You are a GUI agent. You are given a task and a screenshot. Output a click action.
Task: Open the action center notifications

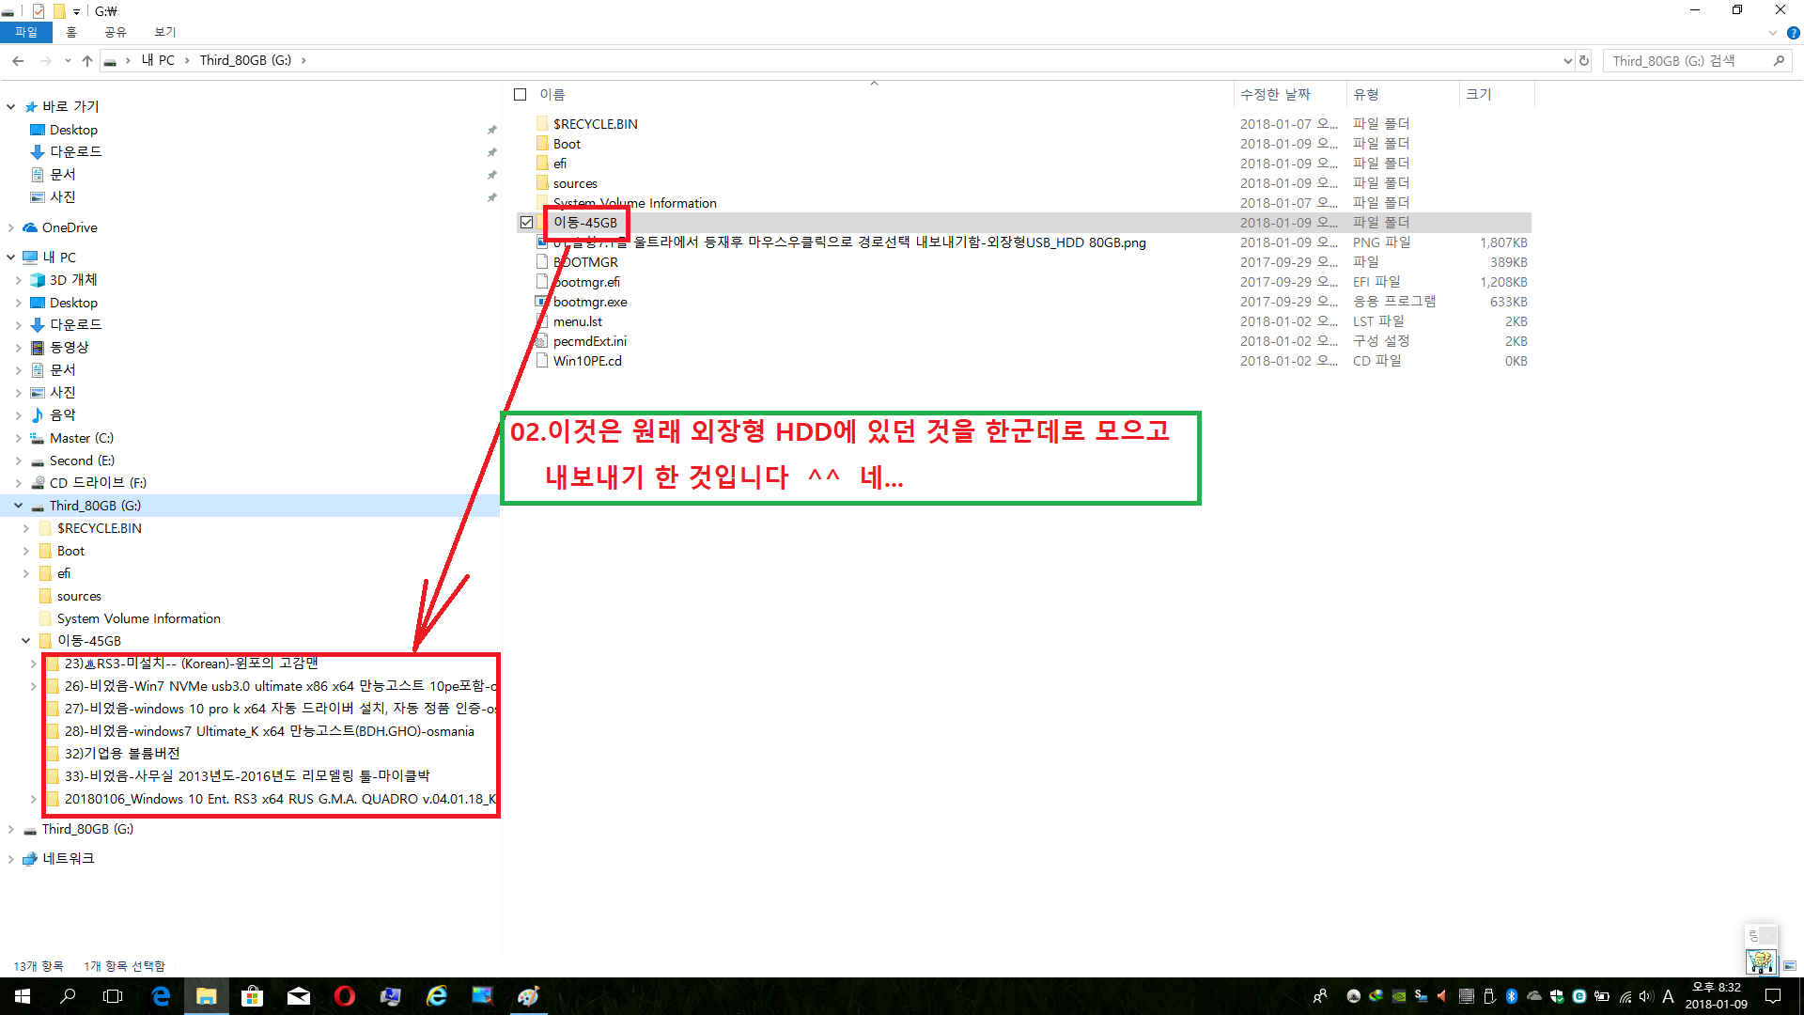[1773, 996]
